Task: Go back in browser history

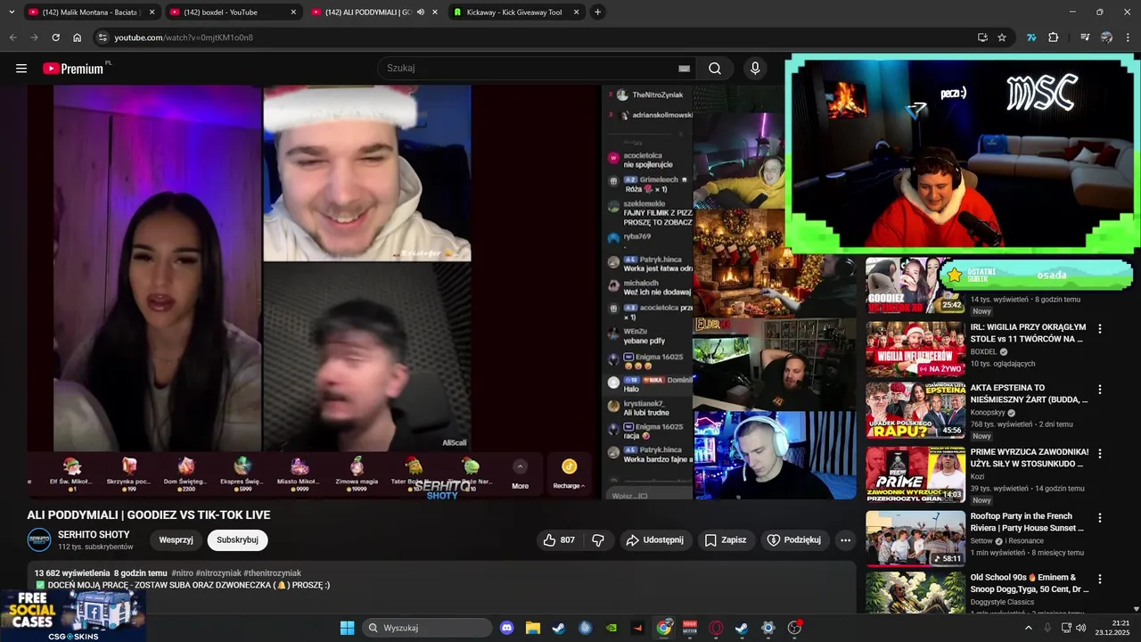Action: click(12, 37)
